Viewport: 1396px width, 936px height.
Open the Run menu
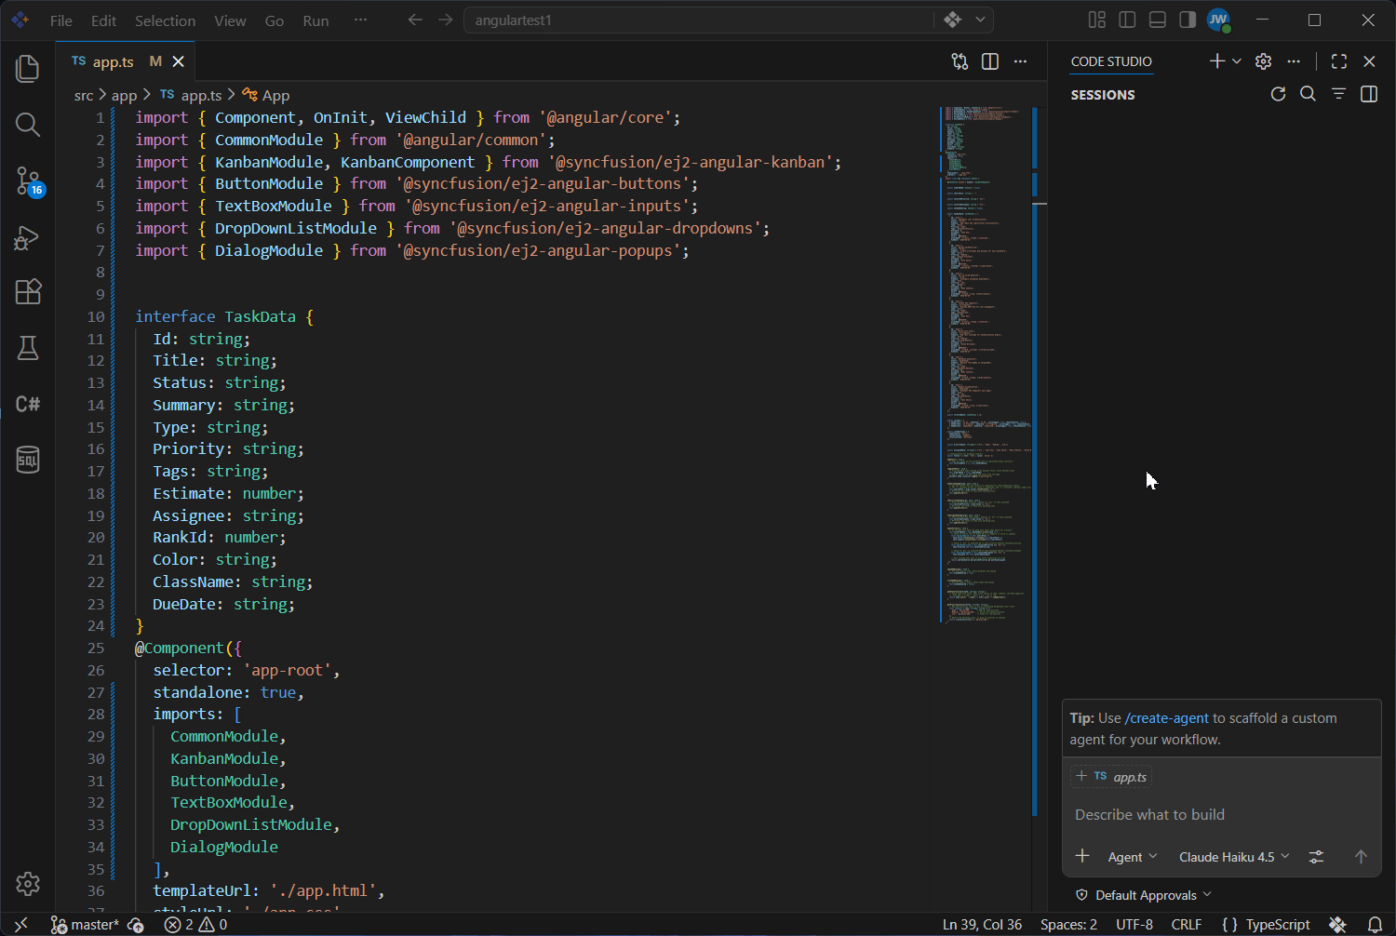coord(315,20)
